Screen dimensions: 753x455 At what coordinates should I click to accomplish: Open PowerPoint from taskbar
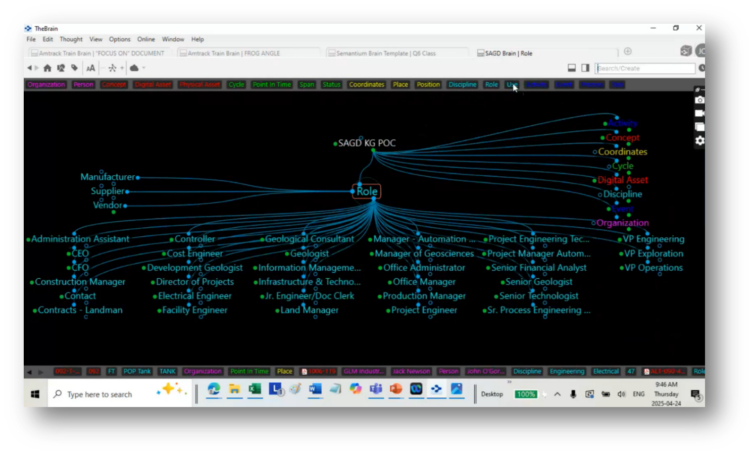396,389
